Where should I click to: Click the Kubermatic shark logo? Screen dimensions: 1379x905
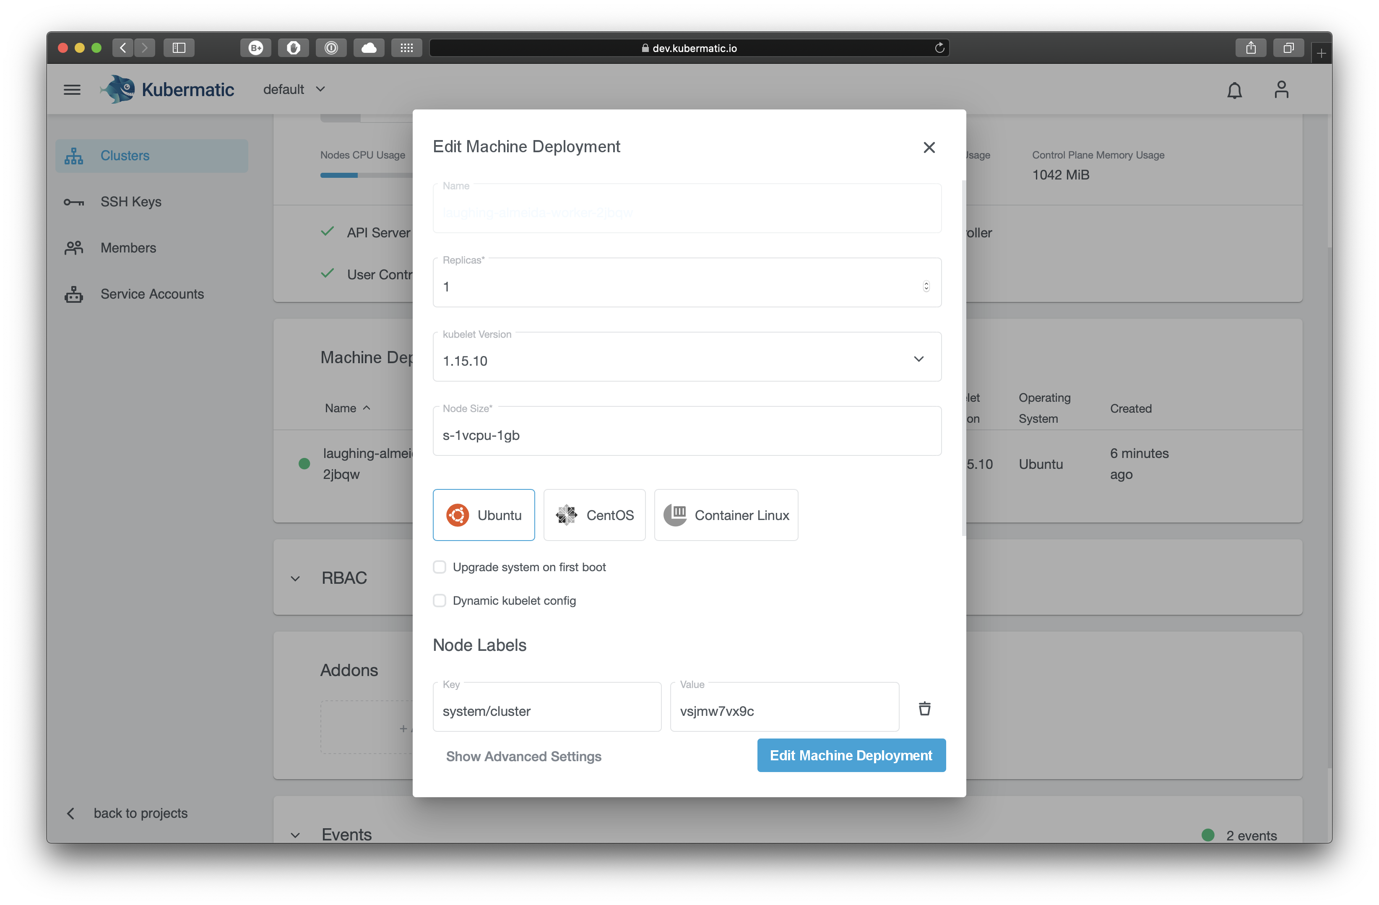pyautogui.click(x=118, y=88)
